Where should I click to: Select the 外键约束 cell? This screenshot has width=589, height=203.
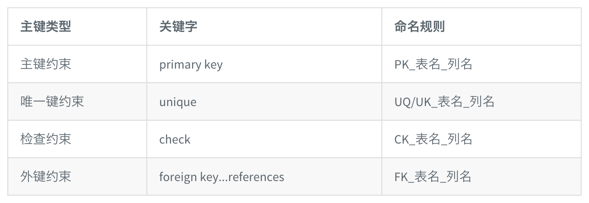tap(46, 176)
